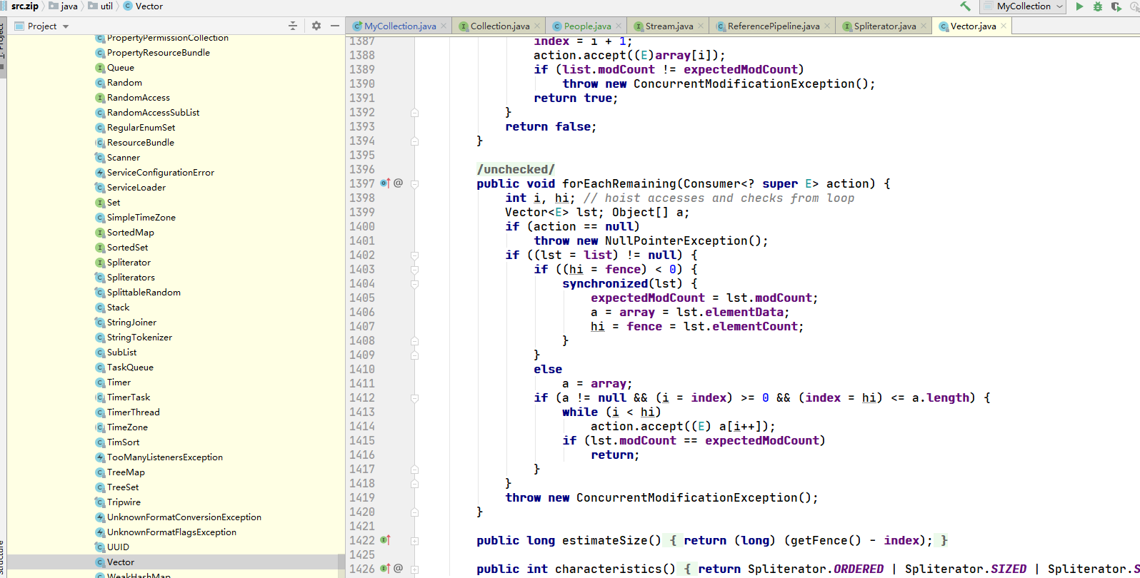Collapse the synchronized block at line 1404
Viewport: 1140px width, 578px height.
click(x=414, y=284)
